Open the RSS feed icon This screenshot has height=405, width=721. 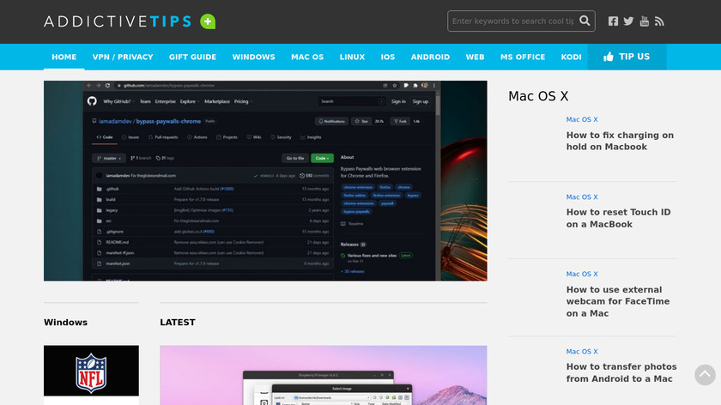(x=659, y=21)
